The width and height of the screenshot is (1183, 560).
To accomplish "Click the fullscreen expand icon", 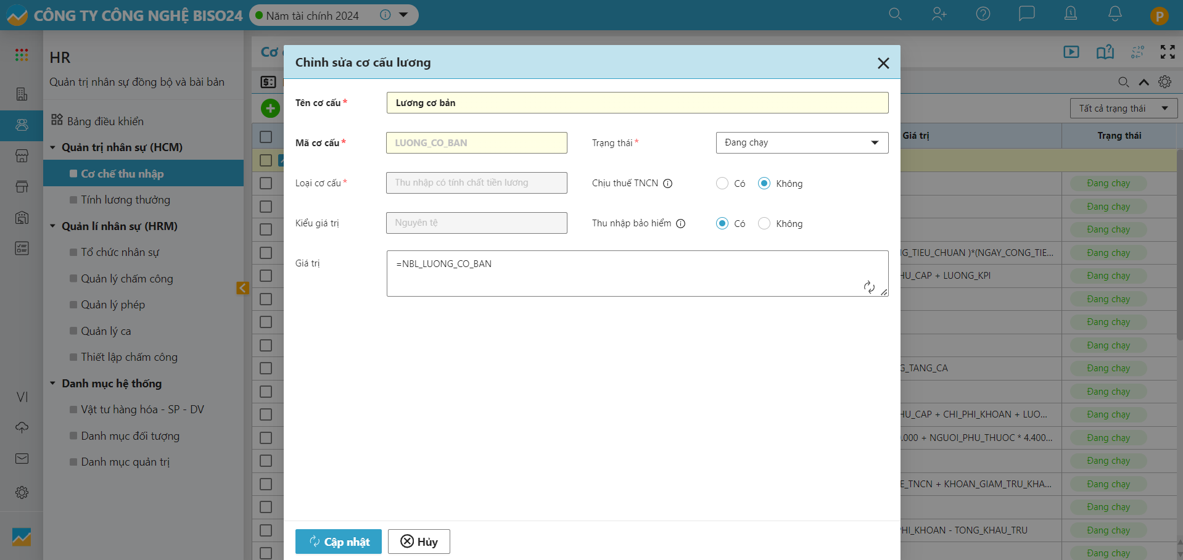I will [x=1167, y=52].
